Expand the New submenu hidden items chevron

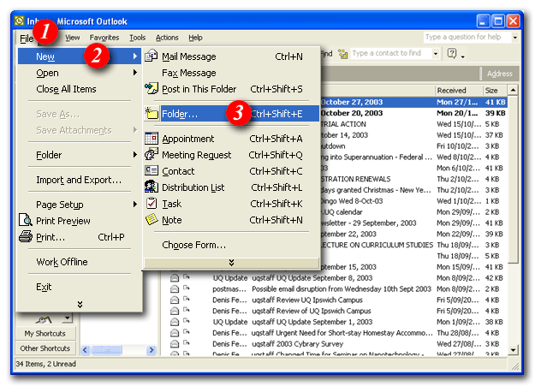(x=230, y=263)
